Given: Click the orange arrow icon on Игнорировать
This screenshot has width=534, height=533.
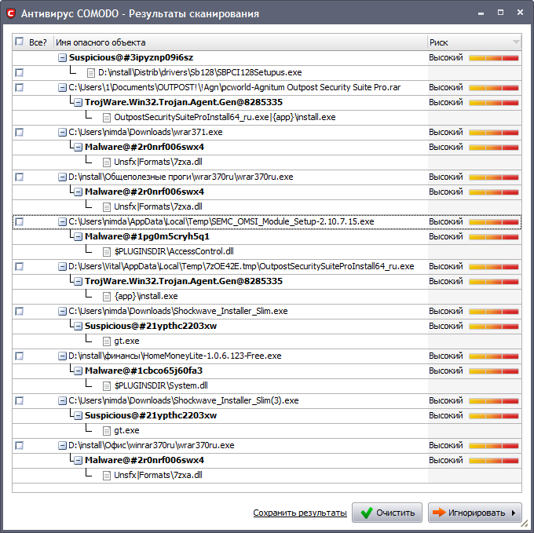Looking at the screenshot, I should pyautogui.click(x=439, y=513).
